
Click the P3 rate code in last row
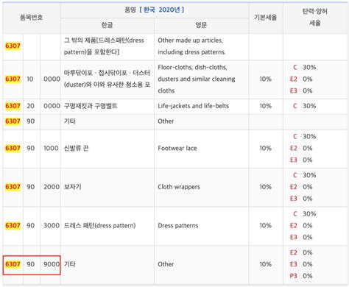(293, 276)
